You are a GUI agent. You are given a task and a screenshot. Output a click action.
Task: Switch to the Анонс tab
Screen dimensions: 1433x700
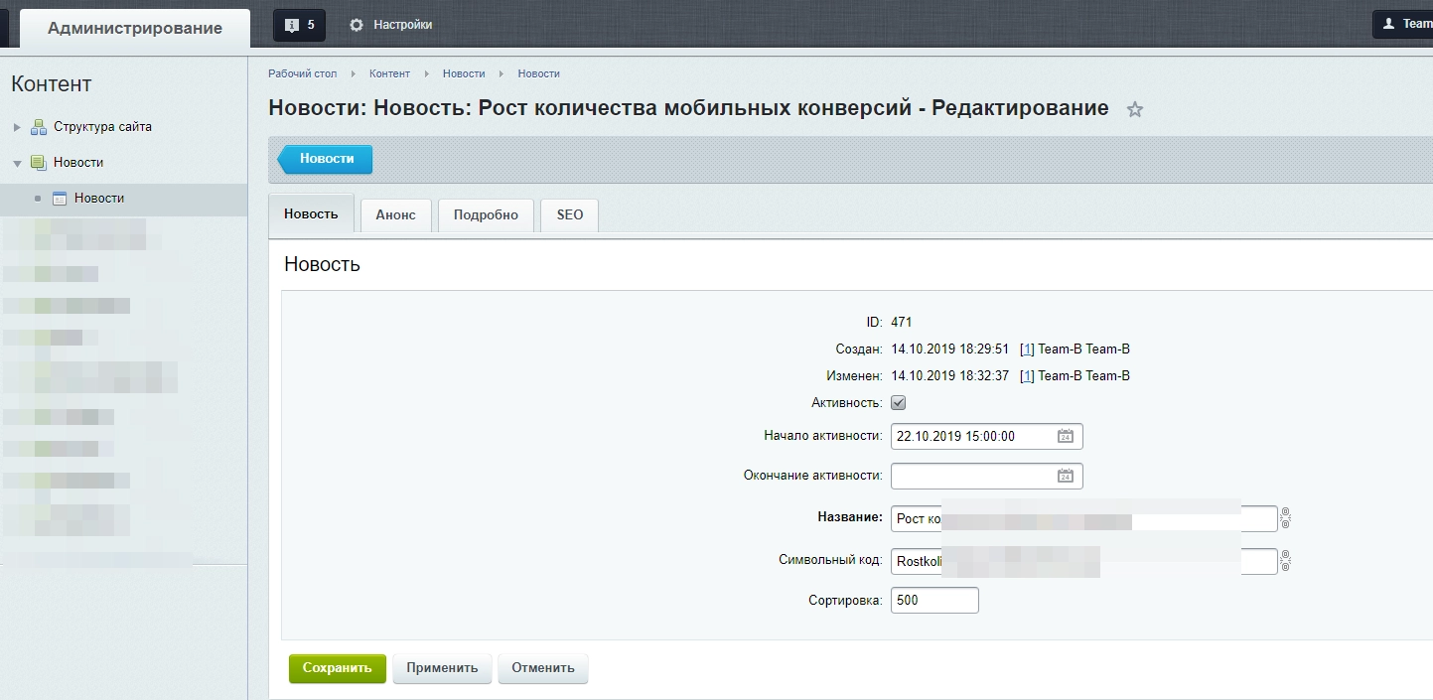pyautogui.click(x=395, y=215)
